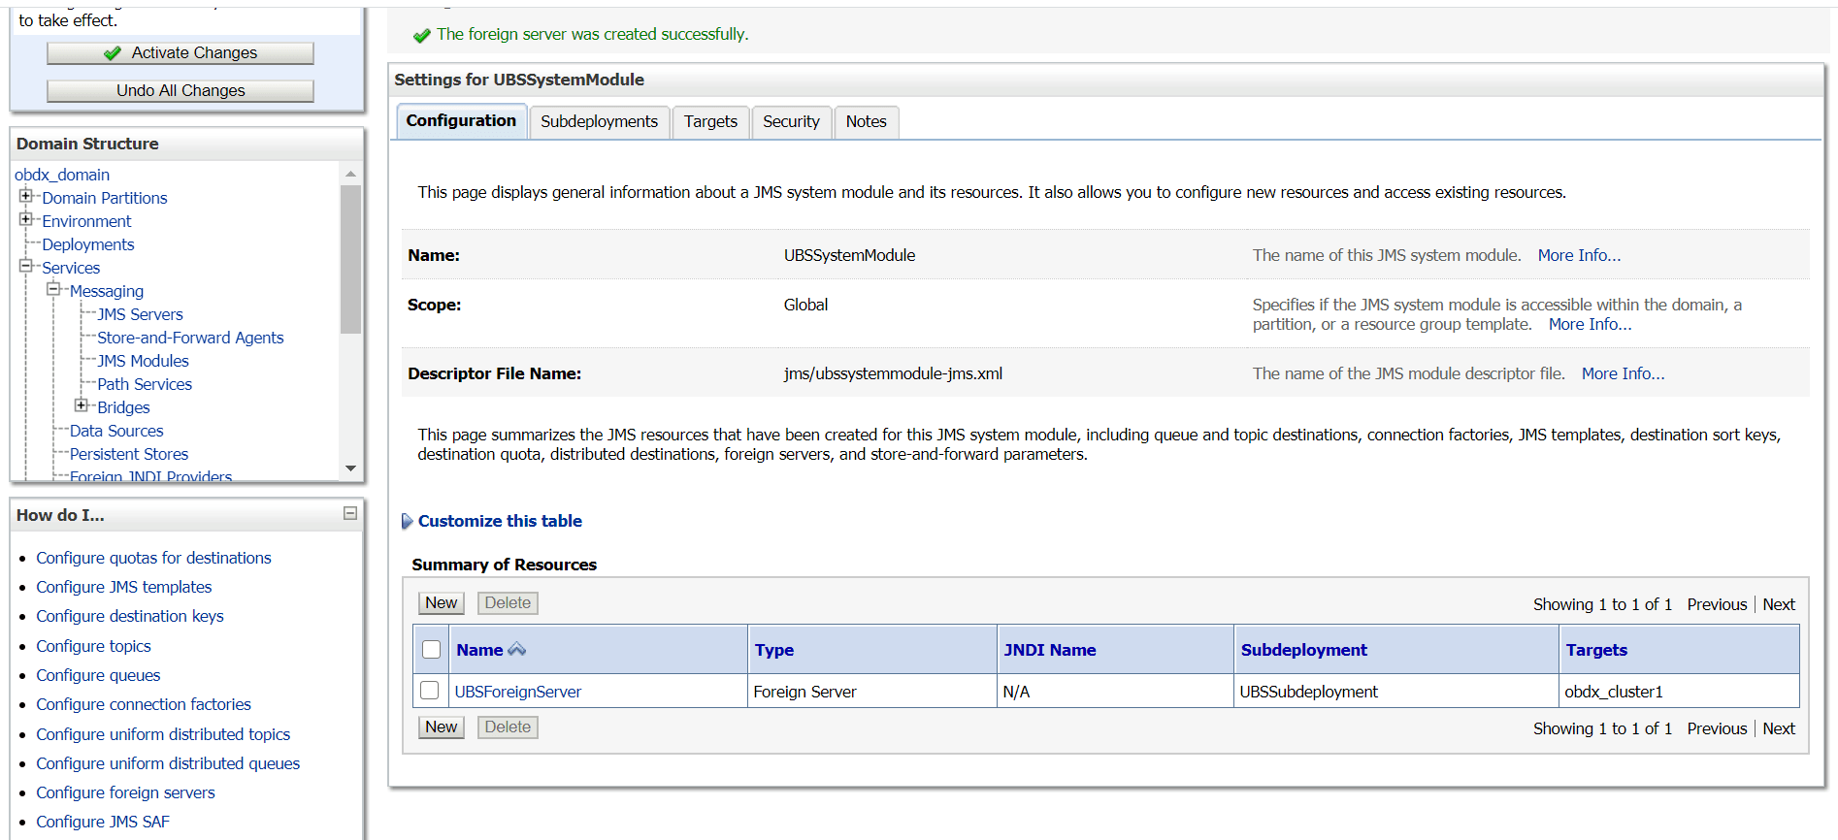
Task: Open Configure queues help link
Action: (98, 675)
